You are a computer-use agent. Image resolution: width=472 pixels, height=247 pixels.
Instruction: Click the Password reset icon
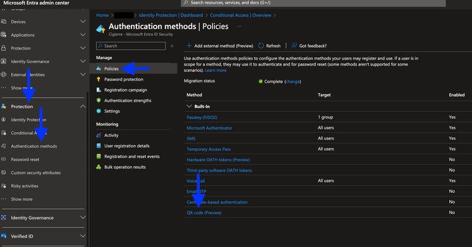[x=4, y=160]
